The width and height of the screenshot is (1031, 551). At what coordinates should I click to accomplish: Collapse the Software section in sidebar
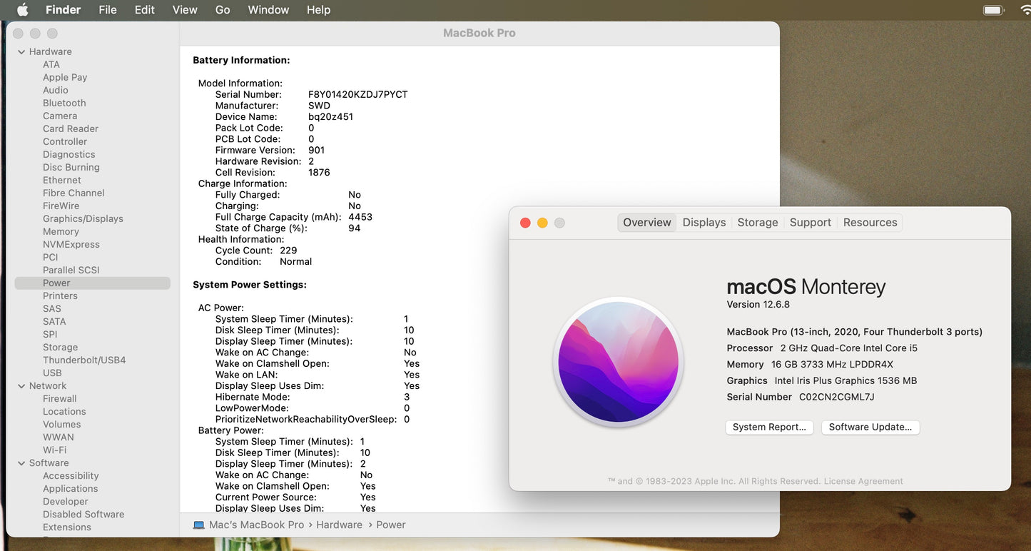pos(21,462)
